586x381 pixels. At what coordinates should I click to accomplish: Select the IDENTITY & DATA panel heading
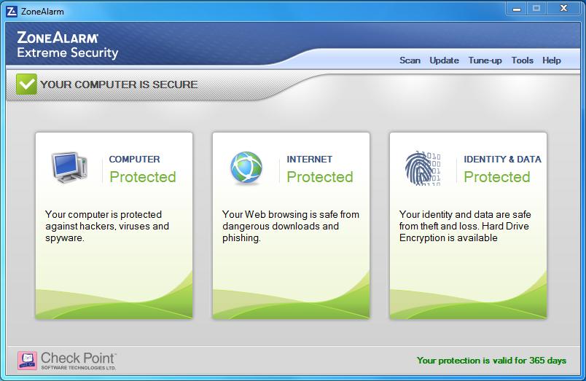pyautogui.click(x=502, y=159)
